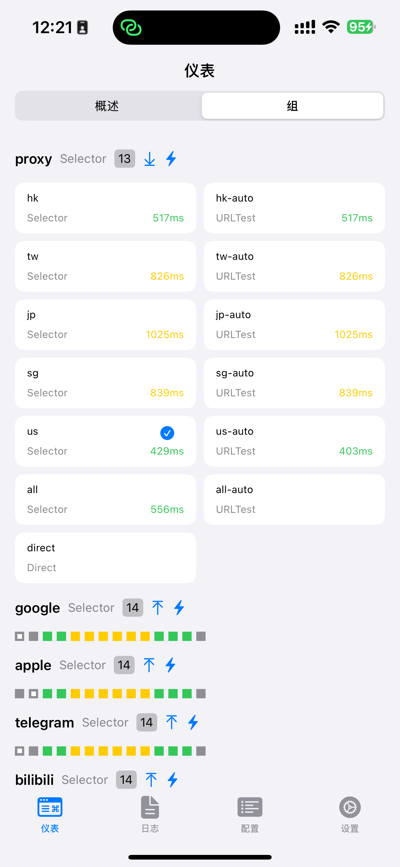Tap the bilibili group lightning test icon
400x867 pixels.
point(172,780)
